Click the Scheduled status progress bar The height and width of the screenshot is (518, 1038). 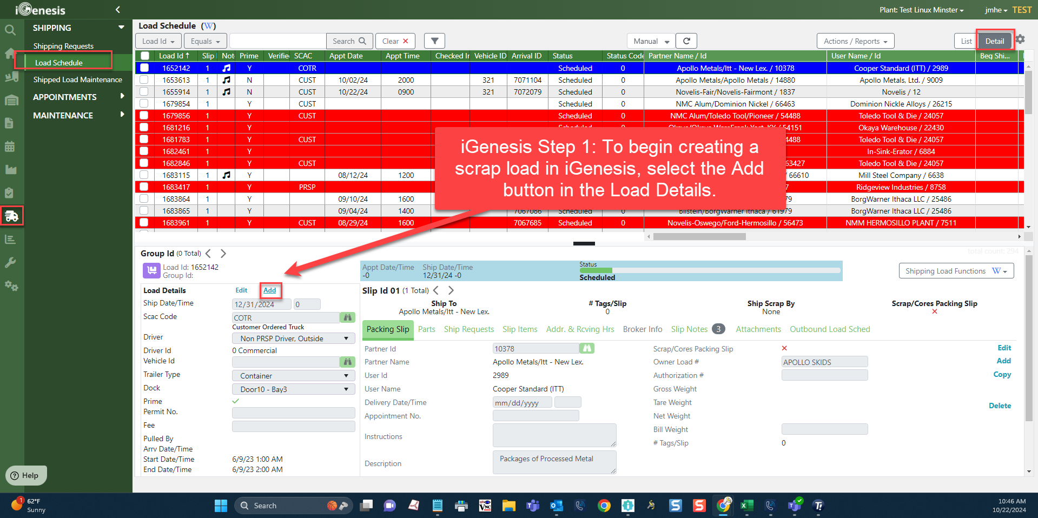point(709,270)
